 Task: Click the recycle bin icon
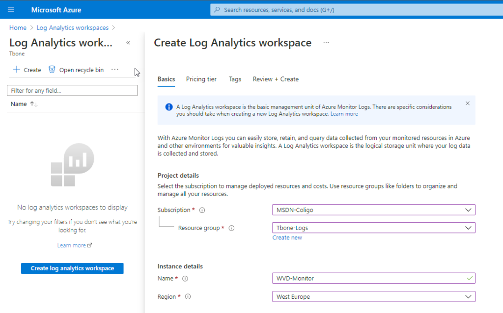pos(52,70)
